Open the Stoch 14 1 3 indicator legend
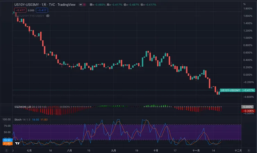The width and height of the screenshot is (257, 153). 22,119
